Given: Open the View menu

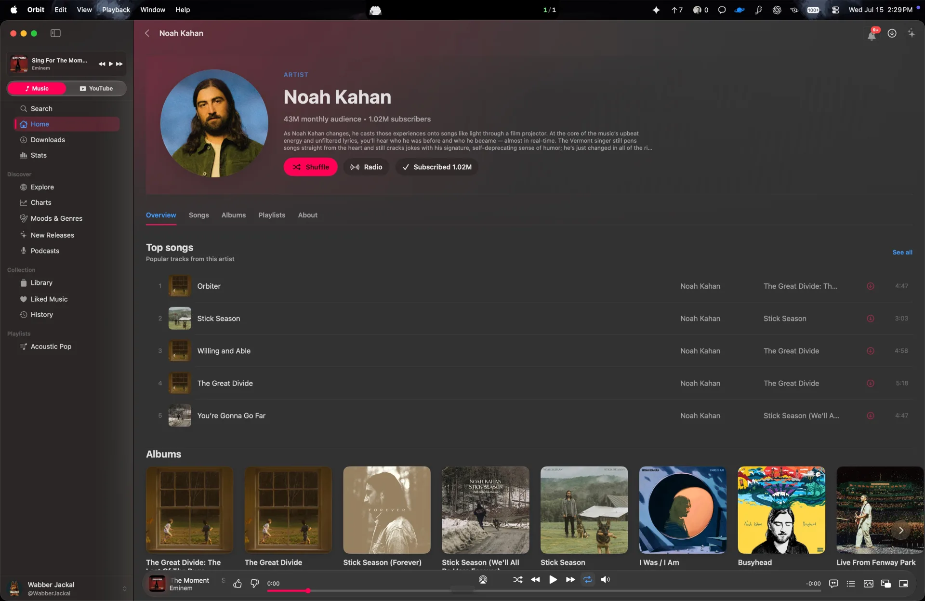Looking at the screenshot, I should 84,10.
